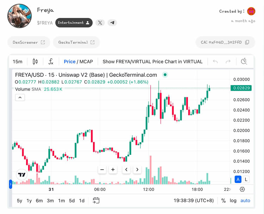The image size is (264, 214).
Task: Toggle percent scale on price axis
Action: point(224,201)
